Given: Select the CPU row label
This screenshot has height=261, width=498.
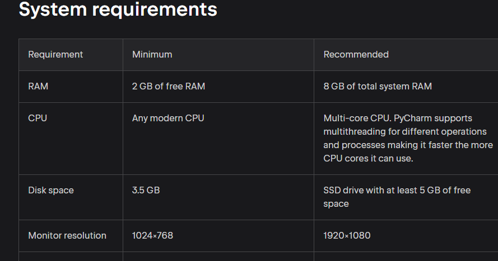Looking at the screenshot, I should point(38,118).
